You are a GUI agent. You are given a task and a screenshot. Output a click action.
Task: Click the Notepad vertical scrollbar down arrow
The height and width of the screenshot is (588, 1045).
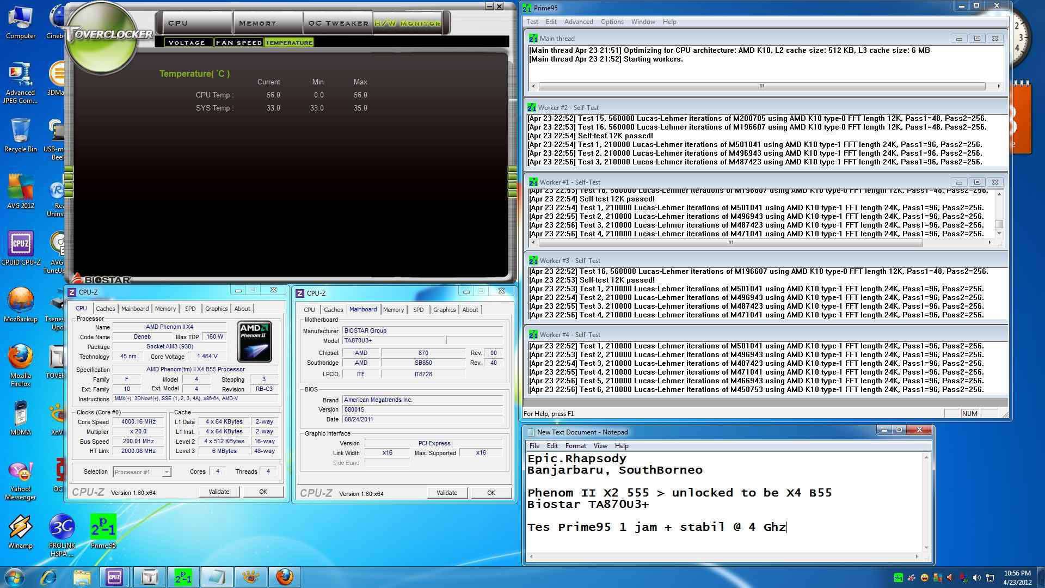(x=926, y=548)
